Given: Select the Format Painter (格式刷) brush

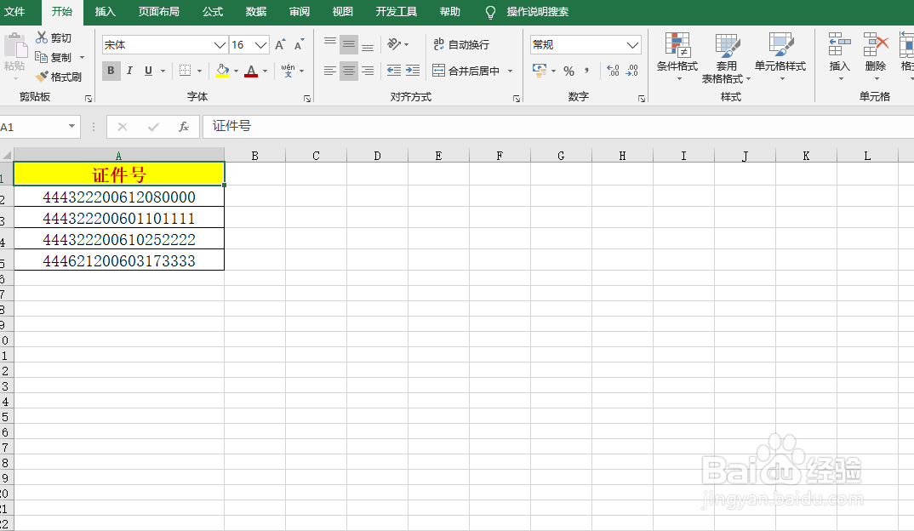Looking at the screenshot, I should (x=42, y=77).
